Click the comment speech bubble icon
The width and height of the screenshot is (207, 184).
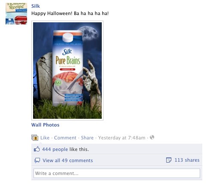coord(37,160)
